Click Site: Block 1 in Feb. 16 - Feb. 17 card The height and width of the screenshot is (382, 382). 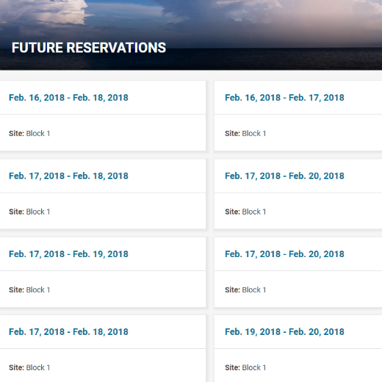pyautogui.click(x=245, y=134)
